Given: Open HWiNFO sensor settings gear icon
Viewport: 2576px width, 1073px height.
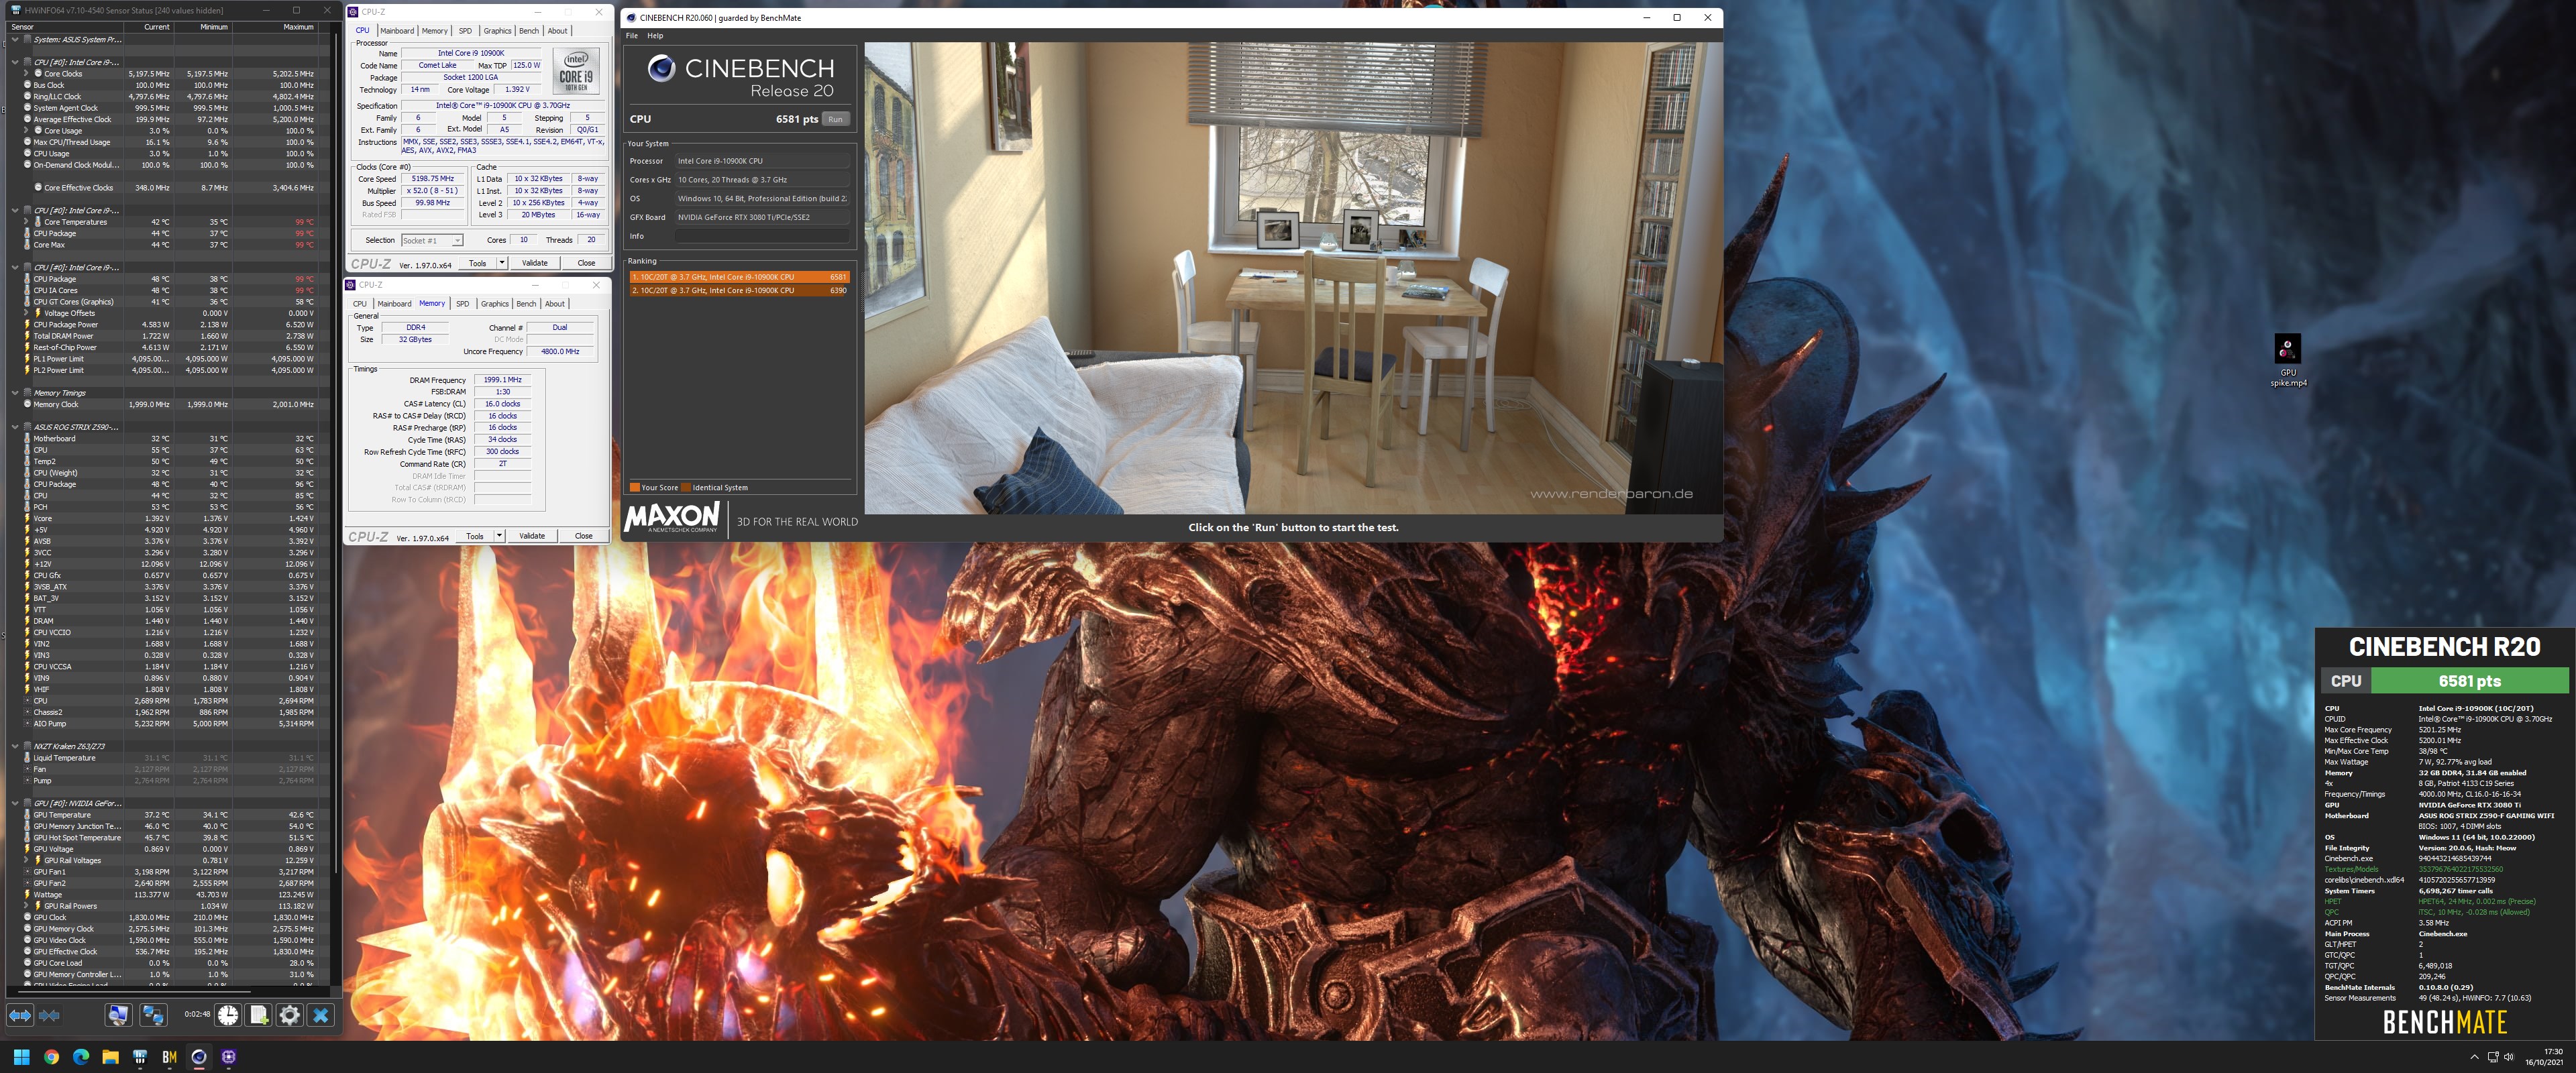Looking at the screenshot, I should pyautogui.click(x=290, y=1015).
